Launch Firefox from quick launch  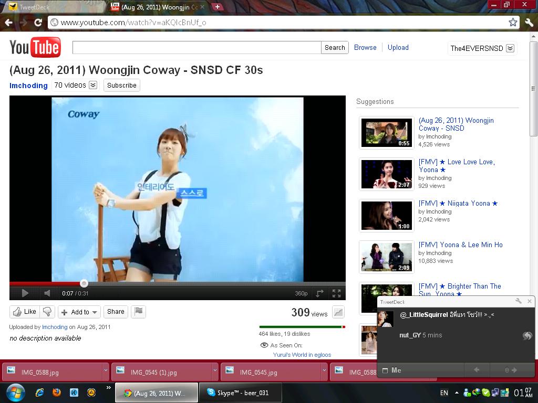coord(57,393)
